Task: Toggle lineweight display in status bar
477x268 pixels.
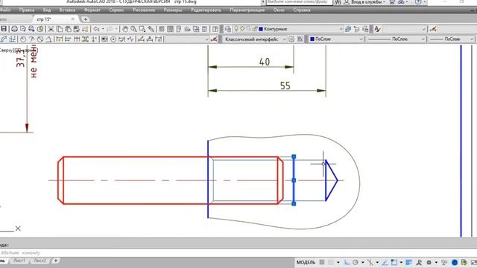Action: 408,262
